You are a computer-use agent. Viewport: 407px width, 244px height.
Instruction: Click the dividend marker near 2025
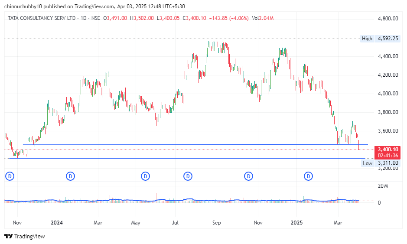pyautogui.click(x=308, y=176)
